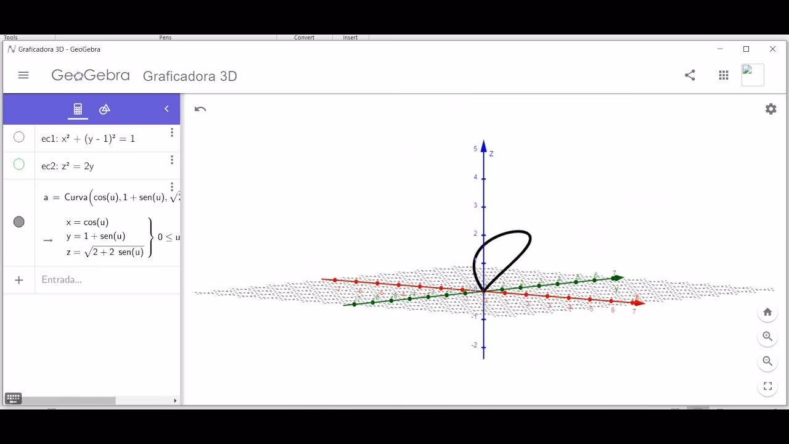The image size is (789, 444).
Task: Toggle visibility of equation ec2
Action: 18,164
